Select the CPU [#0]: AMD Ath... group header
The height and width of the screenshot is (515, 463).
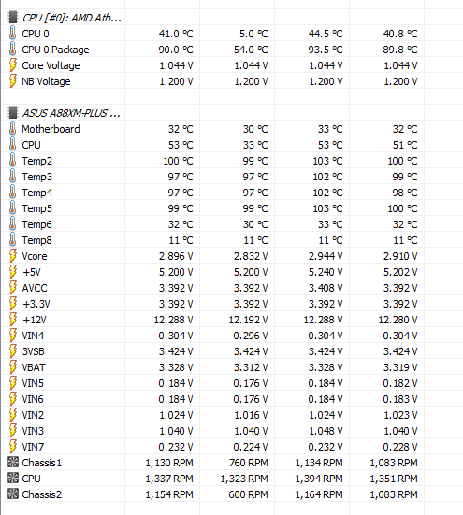(72, 18)
